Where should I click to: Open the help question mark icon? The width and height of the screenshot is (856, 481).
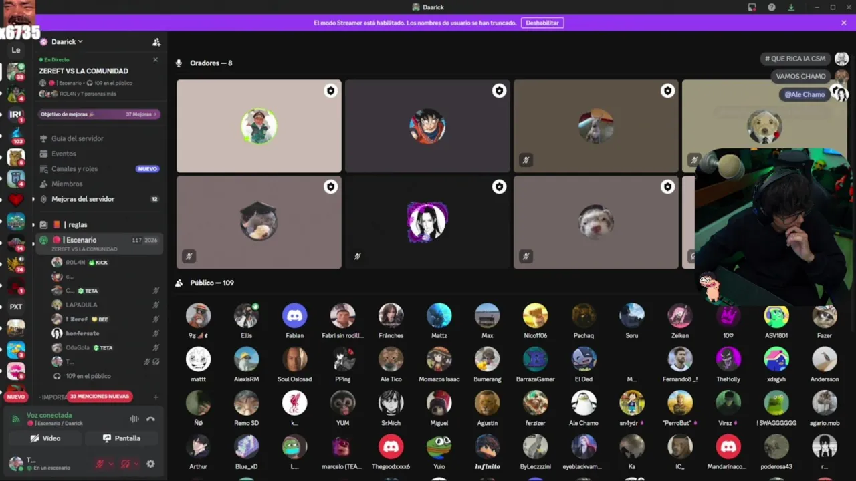772,7
